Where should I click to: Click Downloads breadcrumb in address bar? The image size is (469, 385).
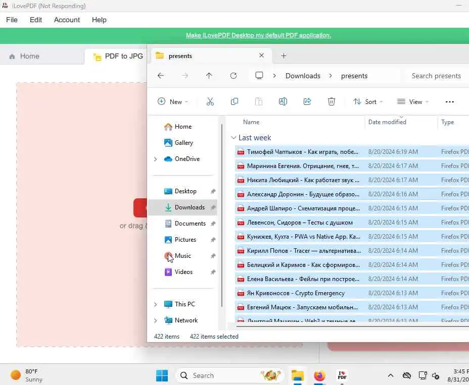point(303,76)
